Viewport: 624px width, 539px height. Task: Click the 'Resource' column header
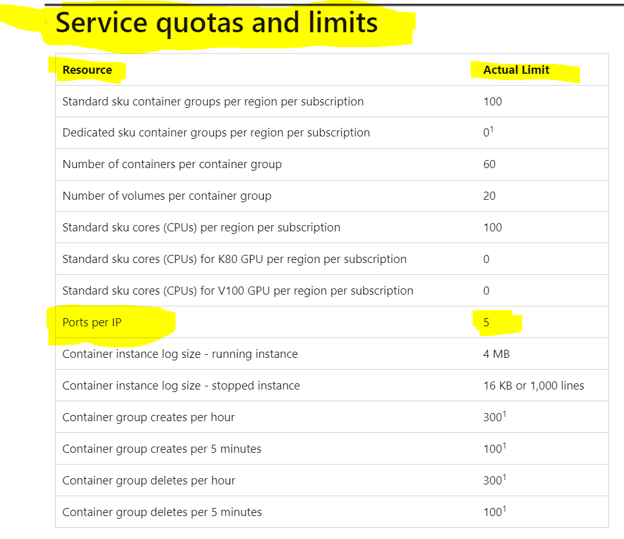point(87,70)
